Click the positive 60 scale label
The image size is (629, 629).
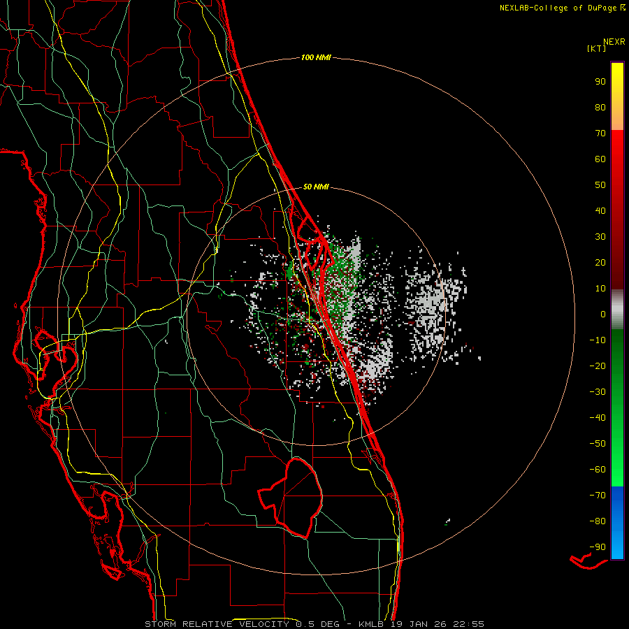[x=600, y=159]
